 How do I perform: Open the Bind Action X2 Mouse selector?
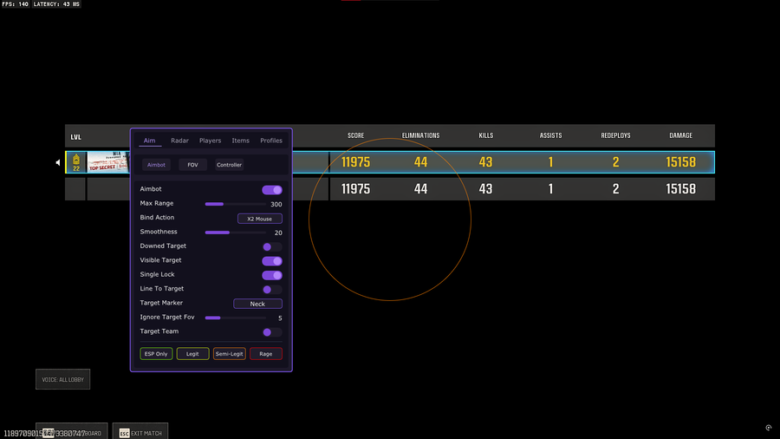[259, 219]
